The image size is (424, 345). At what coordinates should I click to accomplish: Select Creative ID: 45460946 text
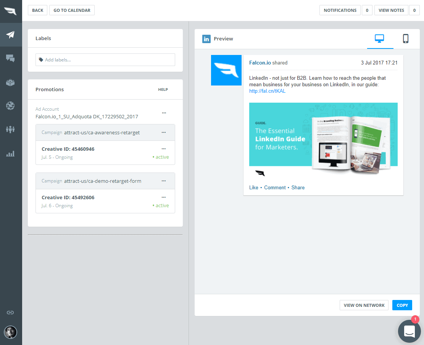[x=68, y=149]
